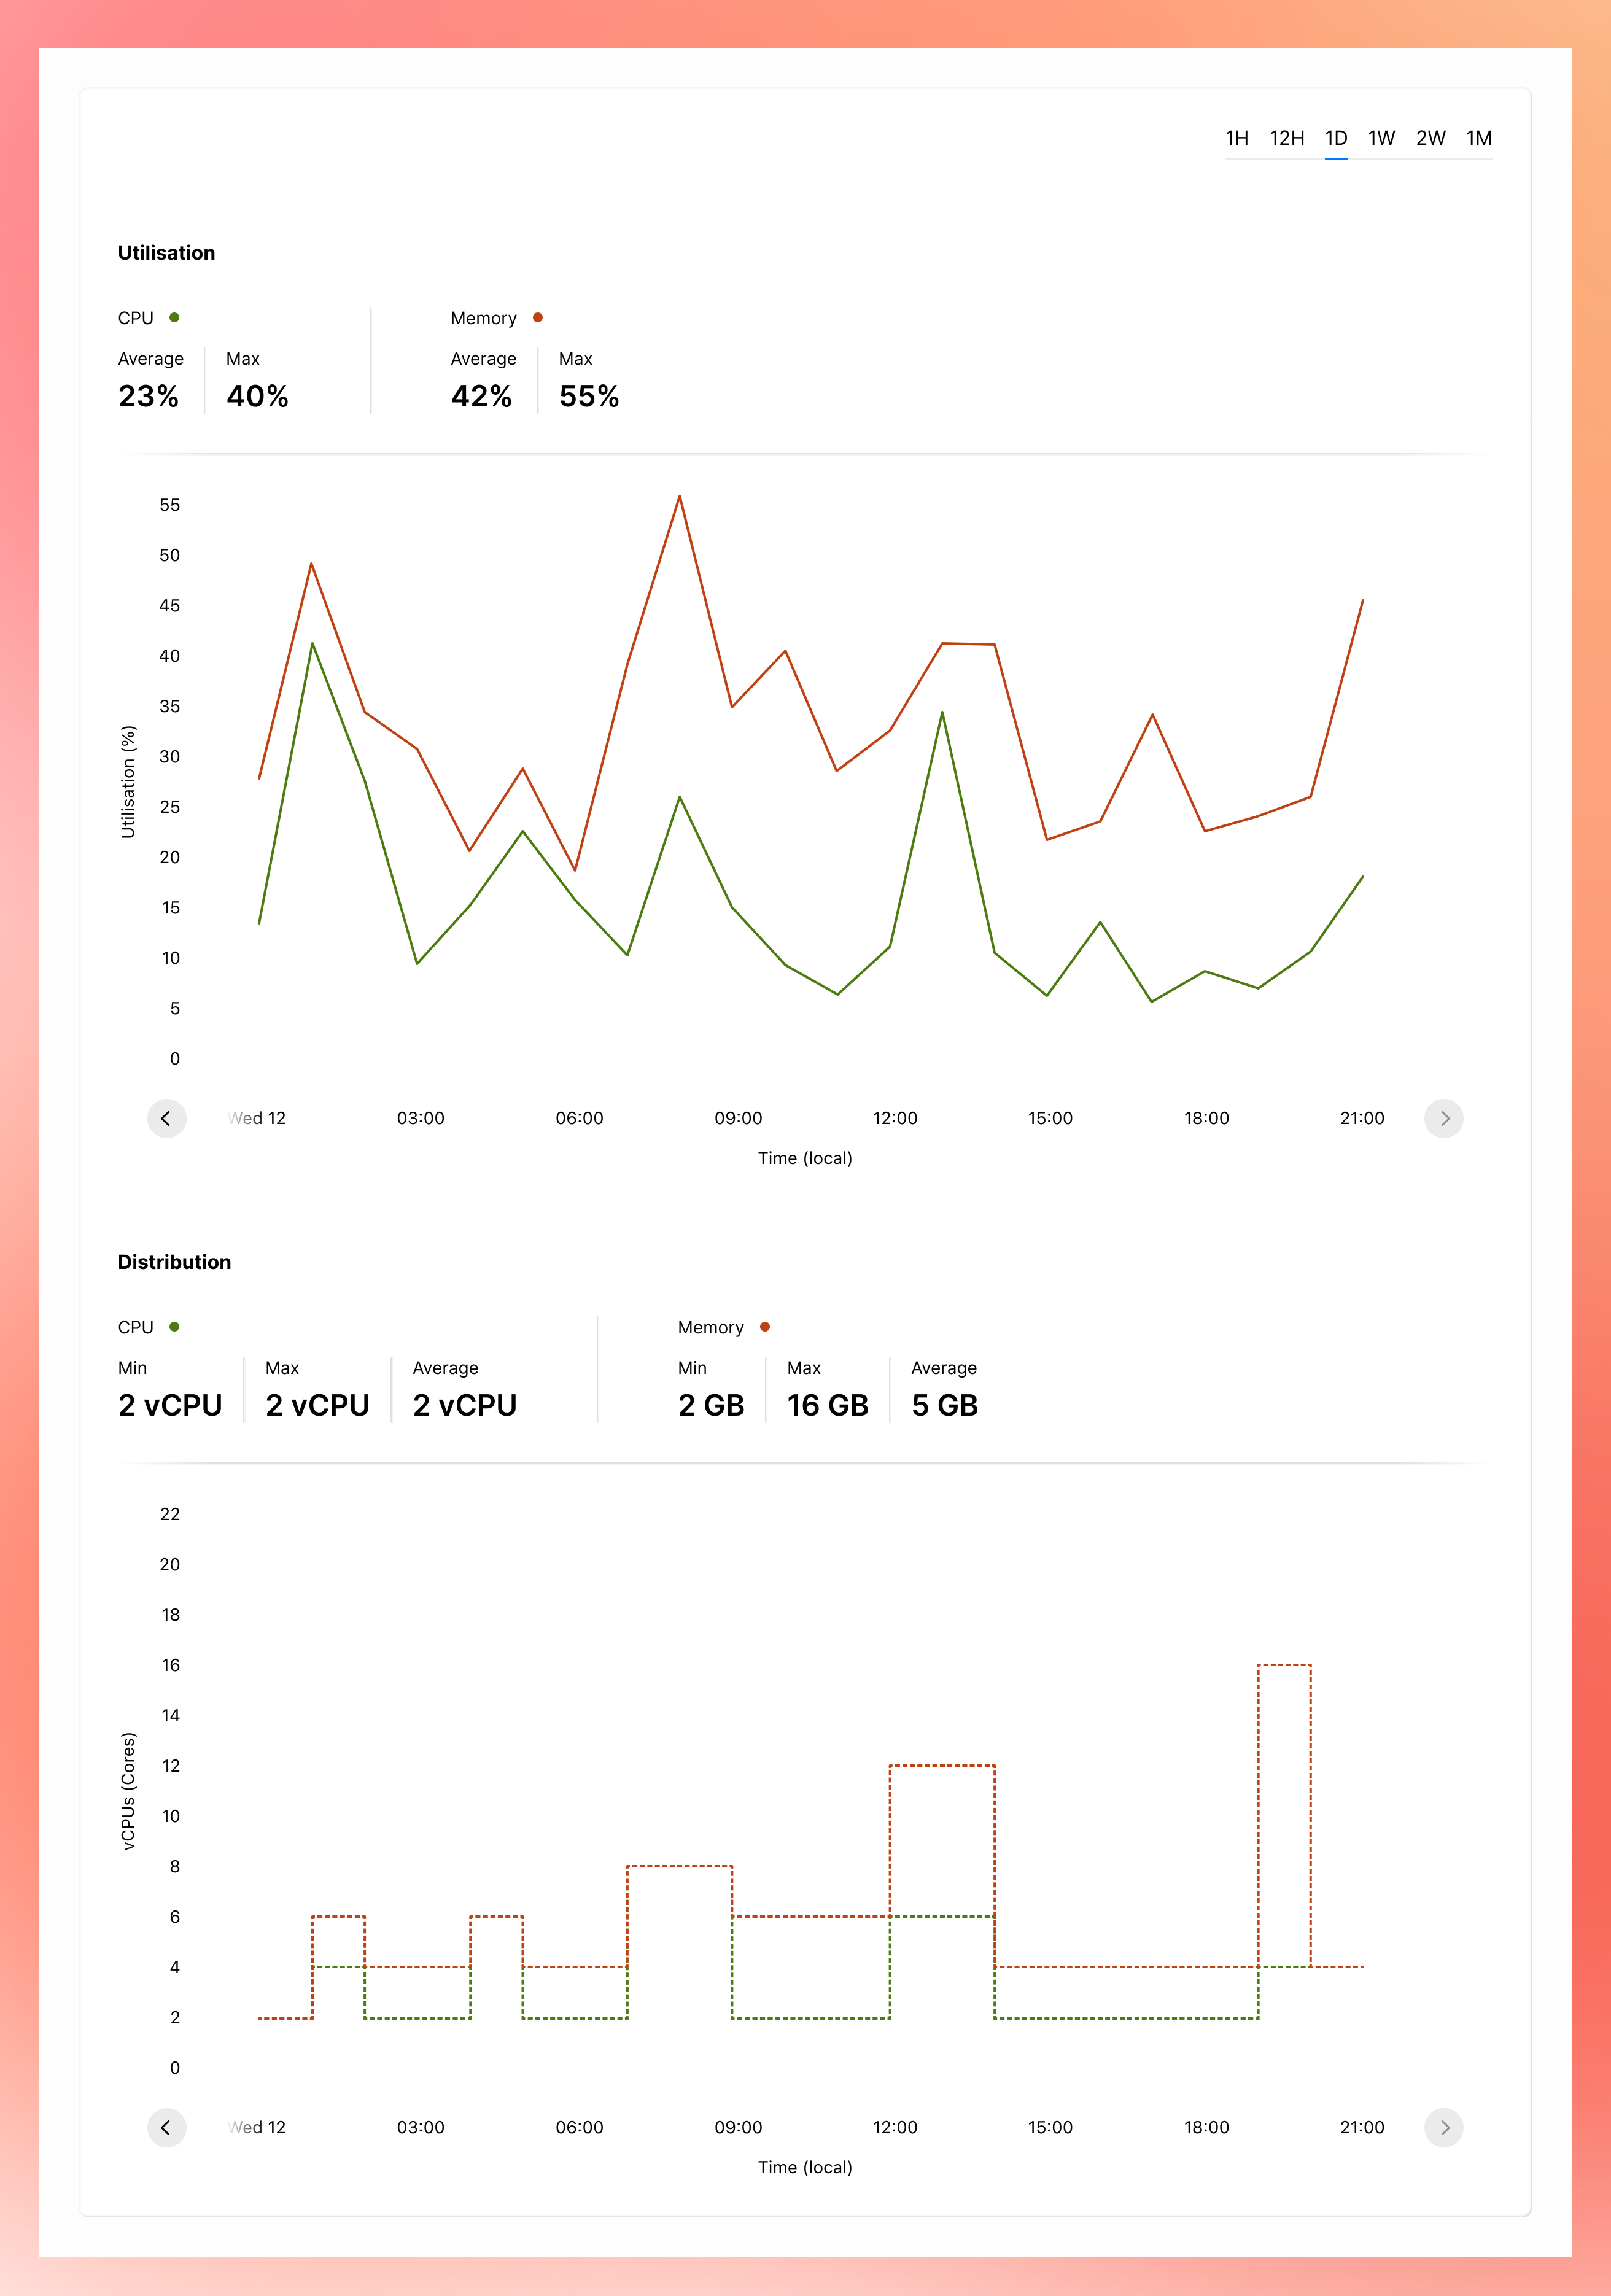Click the CPU label in Distribution legend
Screen dimensions: 1611x2296
click(136, 1327)
